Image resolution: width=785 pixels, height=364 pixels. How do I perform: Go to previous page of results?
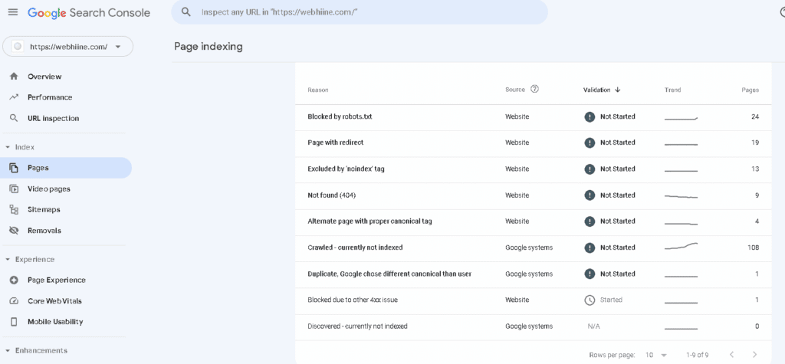point(731,355)
